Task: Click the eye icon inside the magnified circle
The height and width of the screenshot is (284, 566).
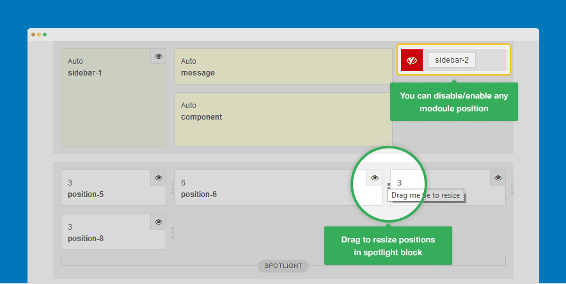Action: 375,178
